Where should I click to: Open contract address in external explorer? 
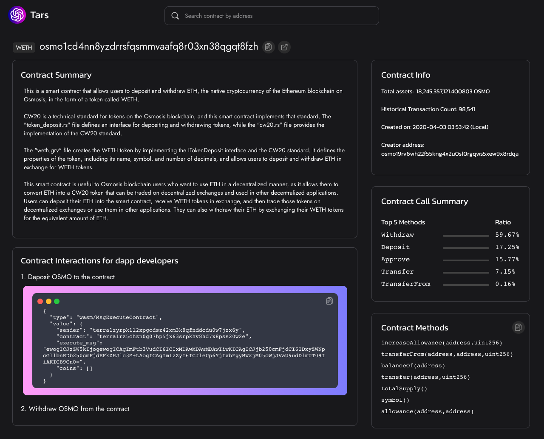pos(284,47)
